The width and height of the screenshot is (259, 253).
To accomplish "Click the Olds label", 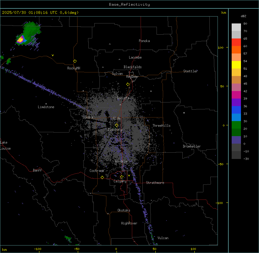I will coord(117,118).
